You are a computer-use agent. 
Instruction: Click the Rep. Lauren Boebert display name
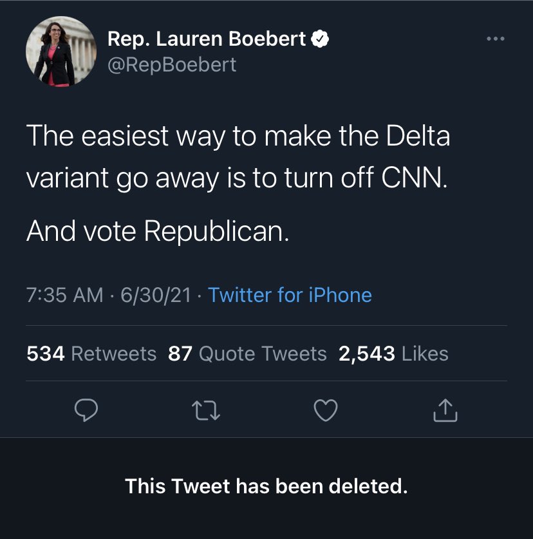pyautogui.click(x=206, y=40)
